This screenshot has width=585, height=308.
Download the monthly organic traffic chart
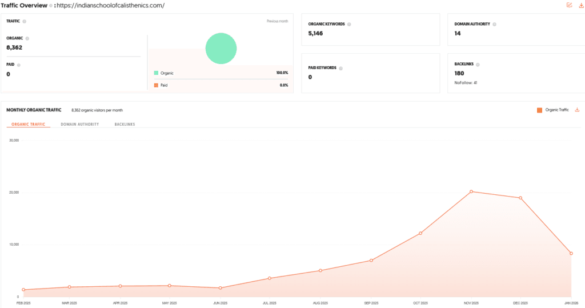(x=577, y=110)
